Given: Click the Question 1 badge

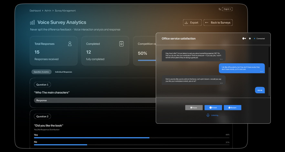Looking at the screenshot, I should (42, 85).
